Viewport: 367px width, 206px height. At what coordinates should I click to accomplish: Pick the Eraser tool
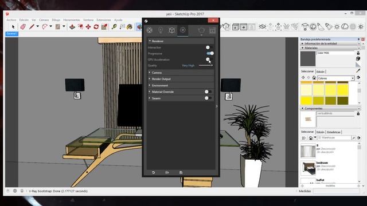coord(23,27)
